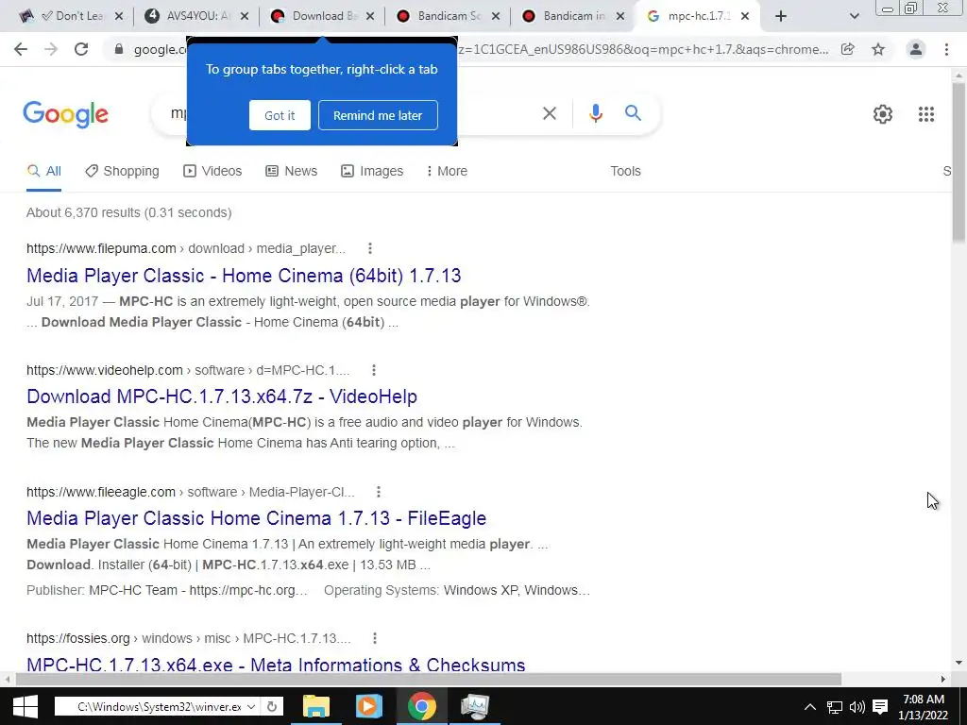Start voice search with the microphone icon
Viewport: 967px width, 725px height.
(595, 113)
